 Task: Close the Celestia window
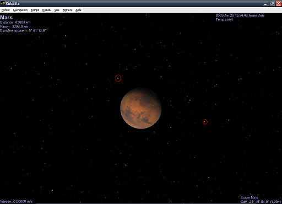point(279,3)
